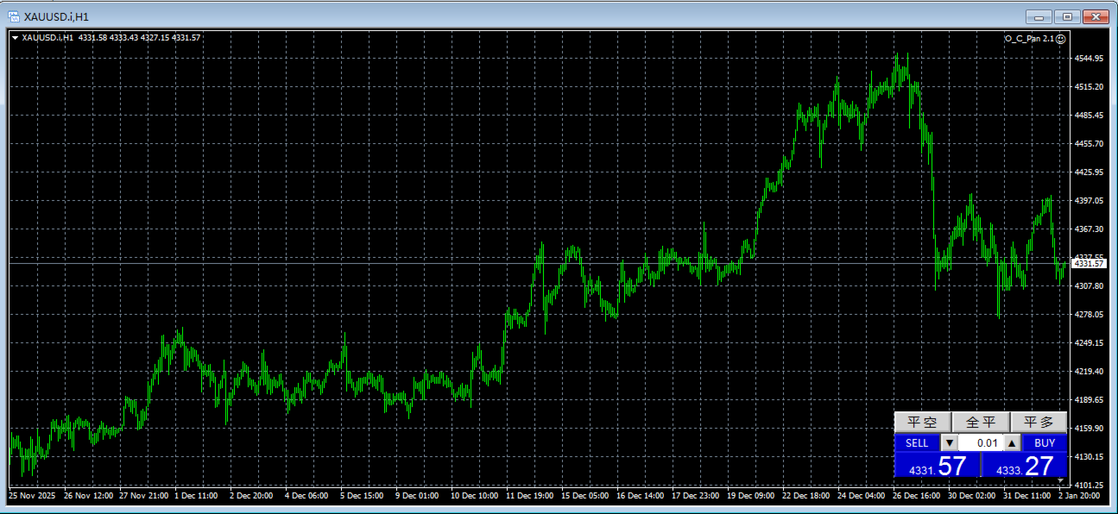Click the expert advisor smiley face icon

[x=1061, y=38]
